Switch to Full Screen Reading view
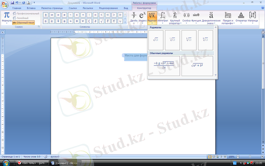This screenshot has width=265, height=166. coord(214,157)
